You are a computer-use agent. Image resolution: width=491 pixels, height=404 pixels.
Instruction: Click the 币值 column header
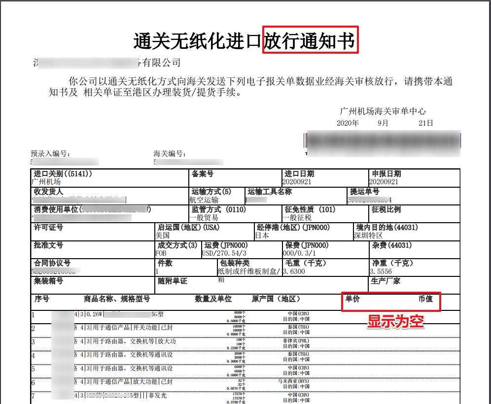426,299
